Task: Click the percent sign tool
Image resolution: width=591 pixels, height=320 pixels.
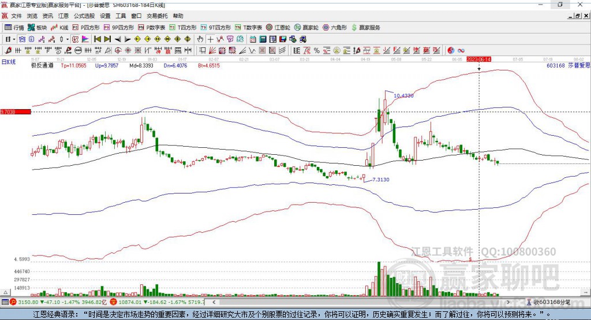Action: (x=317, y=51)
